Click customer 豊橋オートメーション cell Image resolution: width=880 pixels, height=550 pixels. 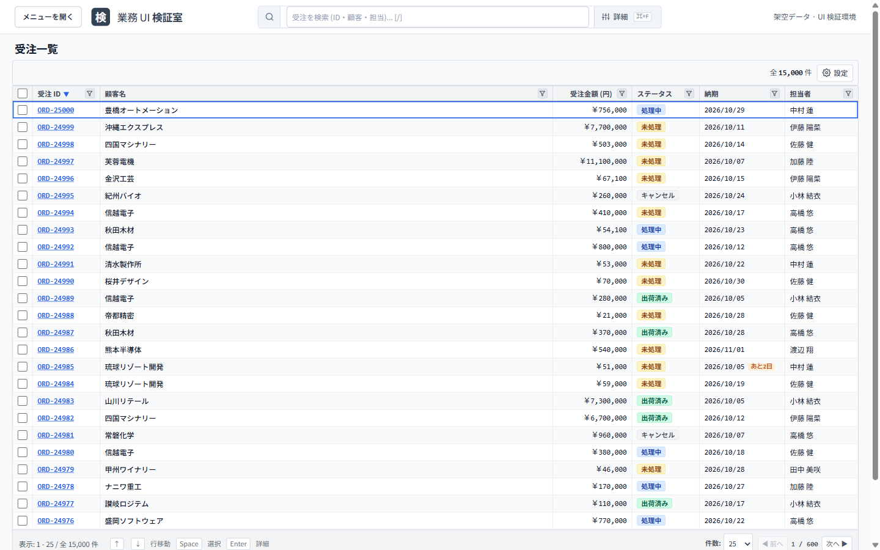pyautogui.click(x=326, y=110)
